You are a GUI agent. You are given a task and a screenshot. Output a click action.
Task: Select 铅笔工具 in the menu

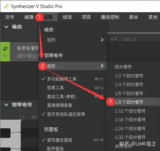(x=73, y=88)
